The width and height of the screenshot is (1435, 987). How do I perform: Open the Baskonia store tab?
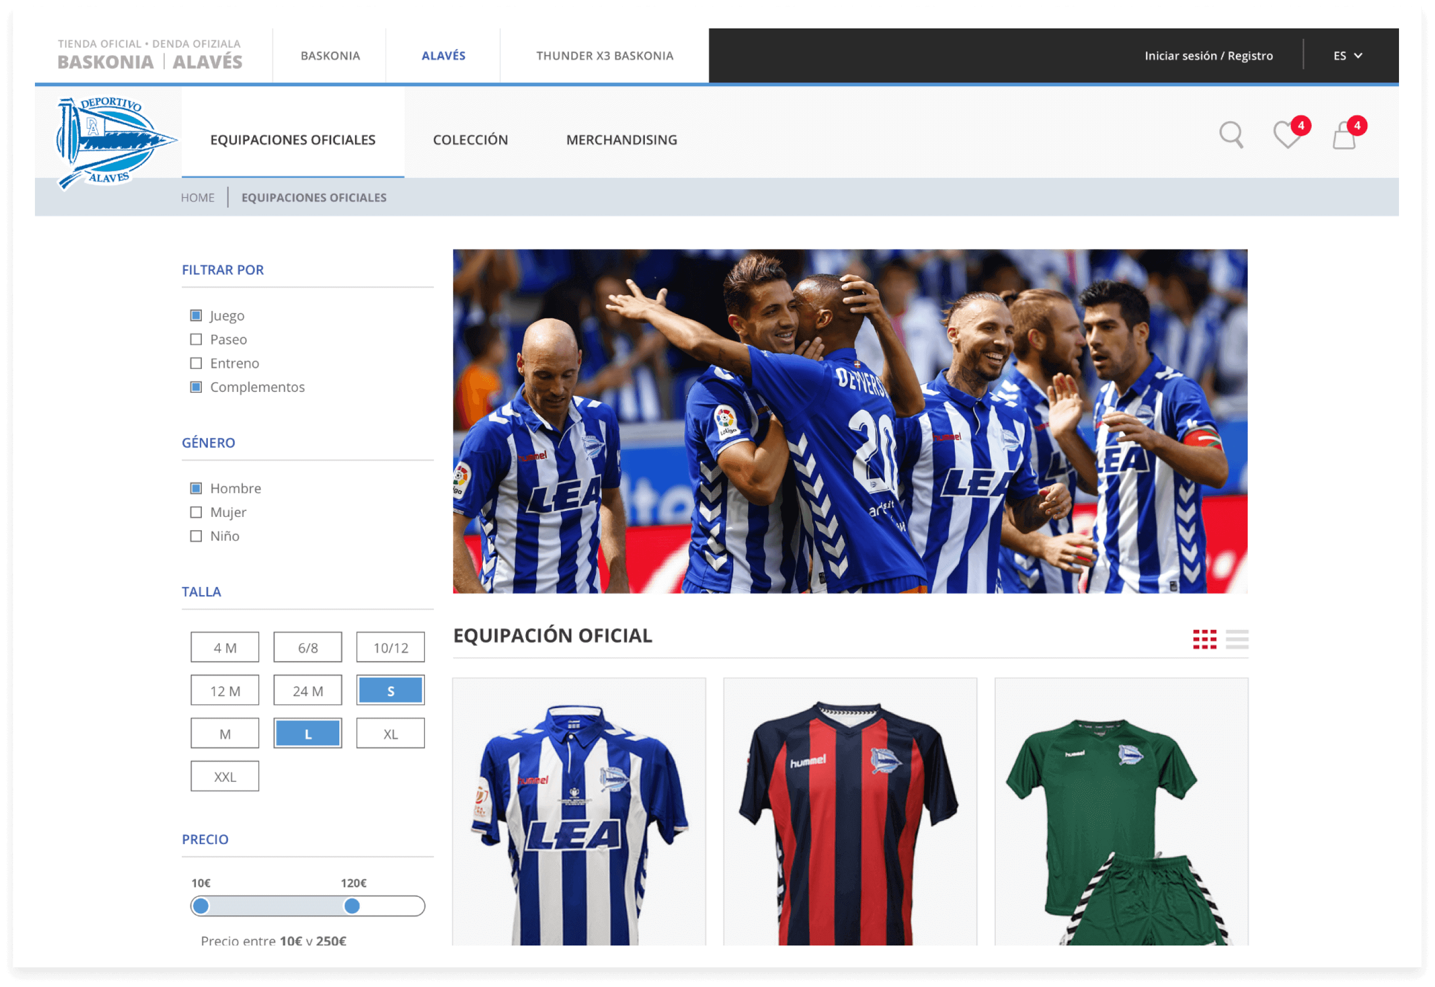(x=330, y=56)
